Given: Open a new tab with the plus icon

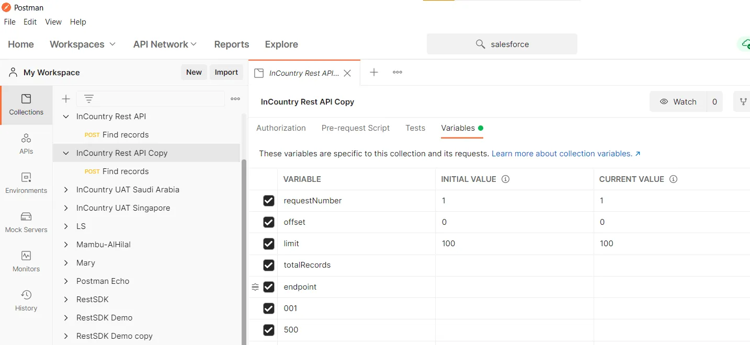Looking at the screenshot, I should (374, 73).
